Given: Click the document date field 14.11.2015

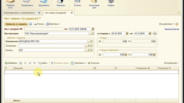Looking at the screenshot, I should pyautogui.click(x=80, y=29).
